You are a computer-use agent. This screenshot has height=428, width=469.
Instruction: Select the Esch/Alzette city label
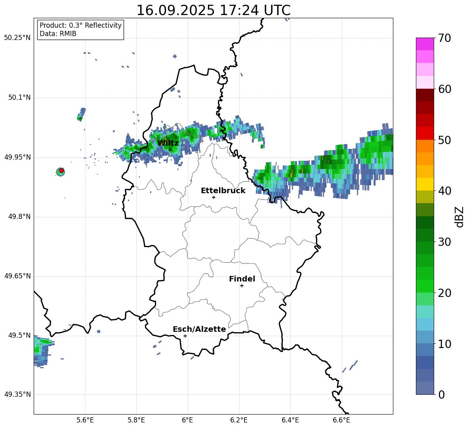point(199,329)
